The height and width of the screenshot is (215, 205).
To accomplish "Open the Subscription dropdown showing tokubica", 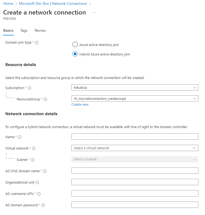I will (x=135, y=87).
